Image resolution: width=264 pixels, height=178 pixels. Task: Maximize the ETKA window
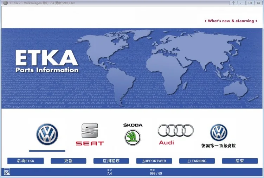(x=250, y=3)
